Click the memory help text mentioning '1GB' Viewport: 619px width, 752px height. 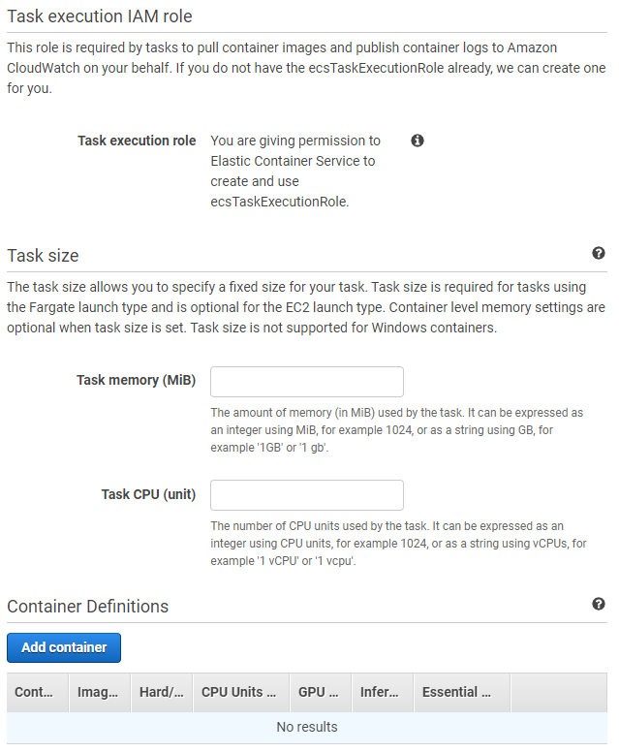click(396, 429)
